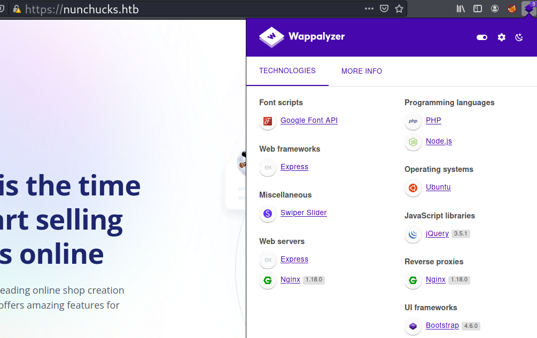
Task: Toggle Wappalyzer's enable switch in the header
Action: click(482, 37)
